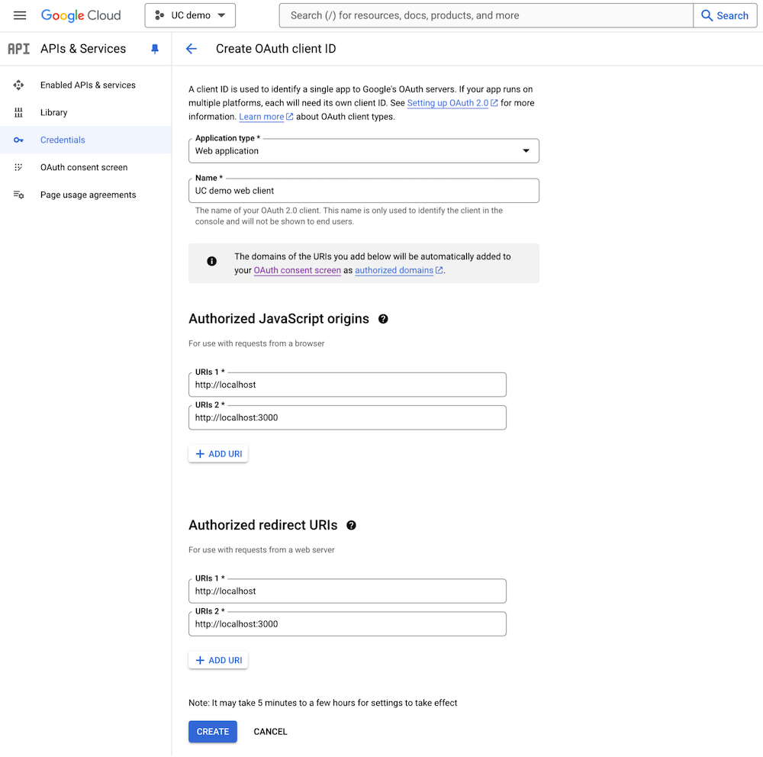Click the Credentials key icon
This screenshot has height=757, width=763.
pyautogui.click(x=18, y=140)
